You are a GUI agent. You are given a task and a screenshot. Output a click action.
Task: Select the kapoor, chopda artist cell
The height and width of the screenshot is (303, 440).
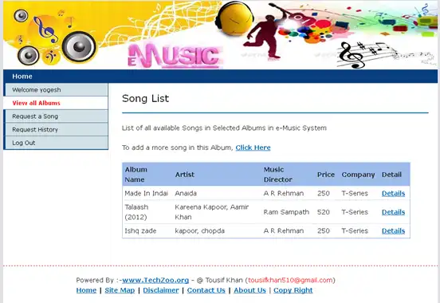pos(199,230)
